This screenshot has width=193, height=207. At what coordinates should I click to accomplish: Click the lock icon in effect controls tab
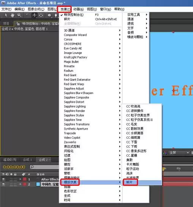(18, 24)
